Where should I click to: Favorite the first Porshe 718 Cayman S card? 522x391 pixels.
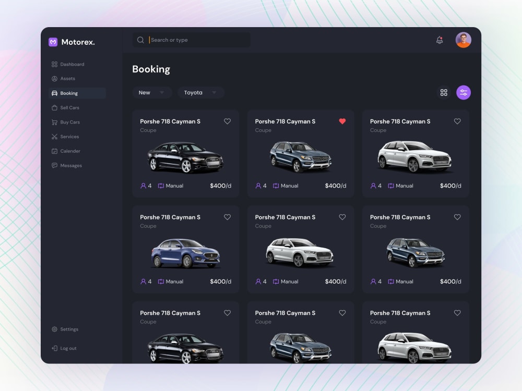227,121
